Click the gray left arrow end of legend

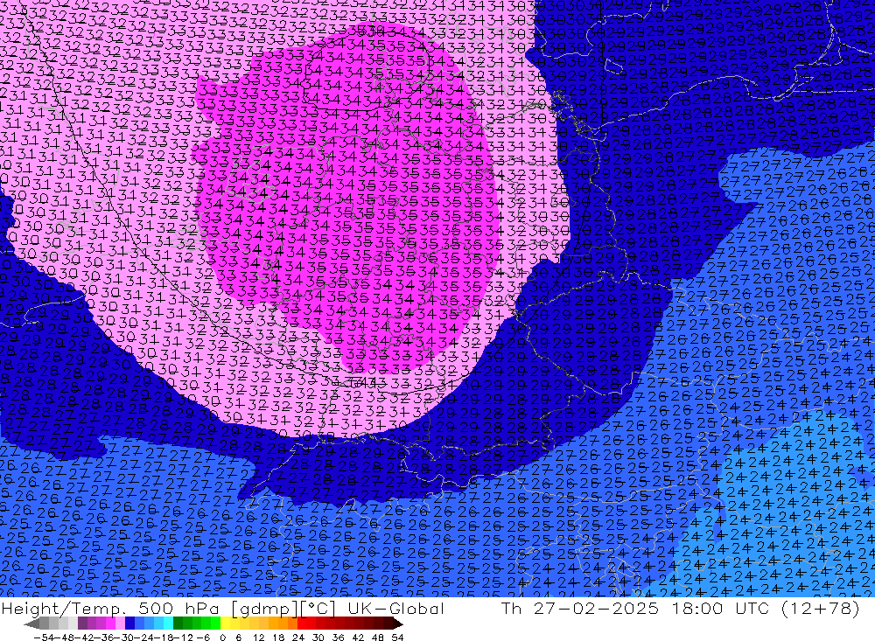tap(31, 624)
